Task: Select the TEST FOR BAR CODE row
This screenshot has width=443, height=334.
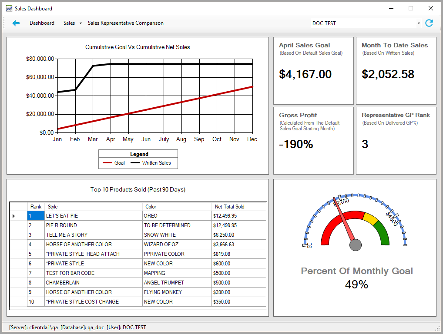Action: pos(138,273)
